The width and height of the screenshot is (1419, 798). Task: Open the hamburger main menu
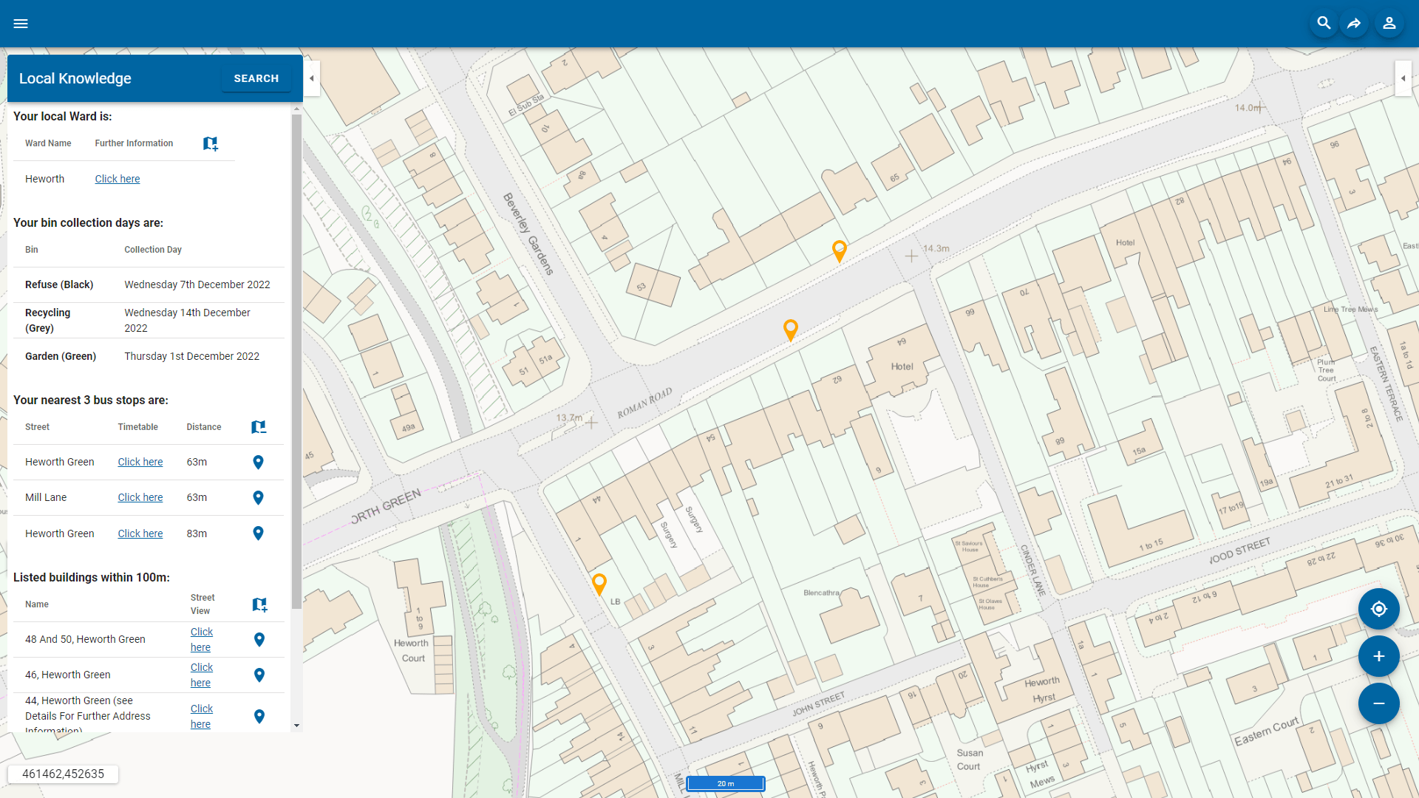coord(21,24)
